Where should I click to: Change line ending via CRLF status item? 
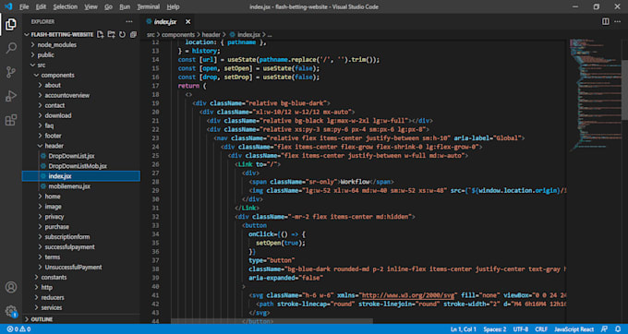(541, 329)
